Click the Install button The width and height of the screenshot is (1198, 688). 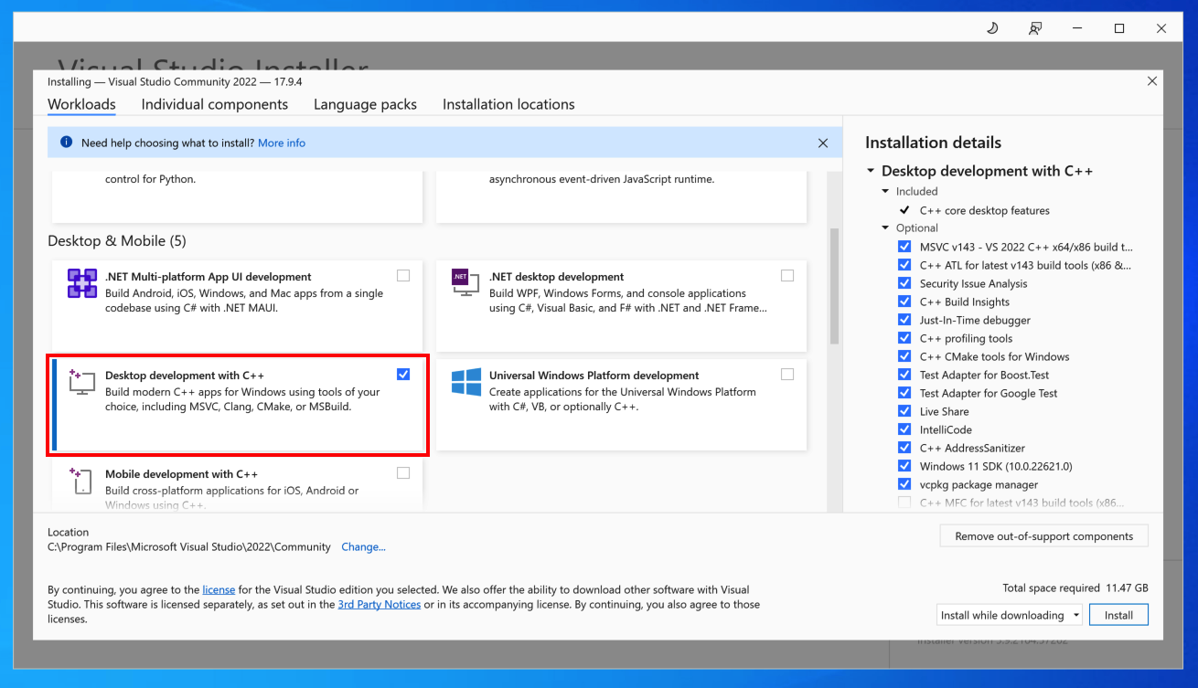click(x=1118, y=615)
